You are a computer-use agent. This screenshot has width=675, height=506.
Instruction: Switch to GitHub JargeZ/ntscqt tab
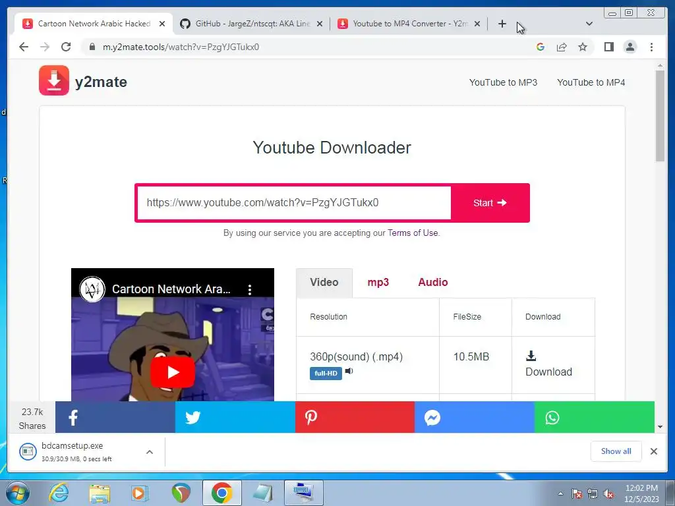point(252,24)
